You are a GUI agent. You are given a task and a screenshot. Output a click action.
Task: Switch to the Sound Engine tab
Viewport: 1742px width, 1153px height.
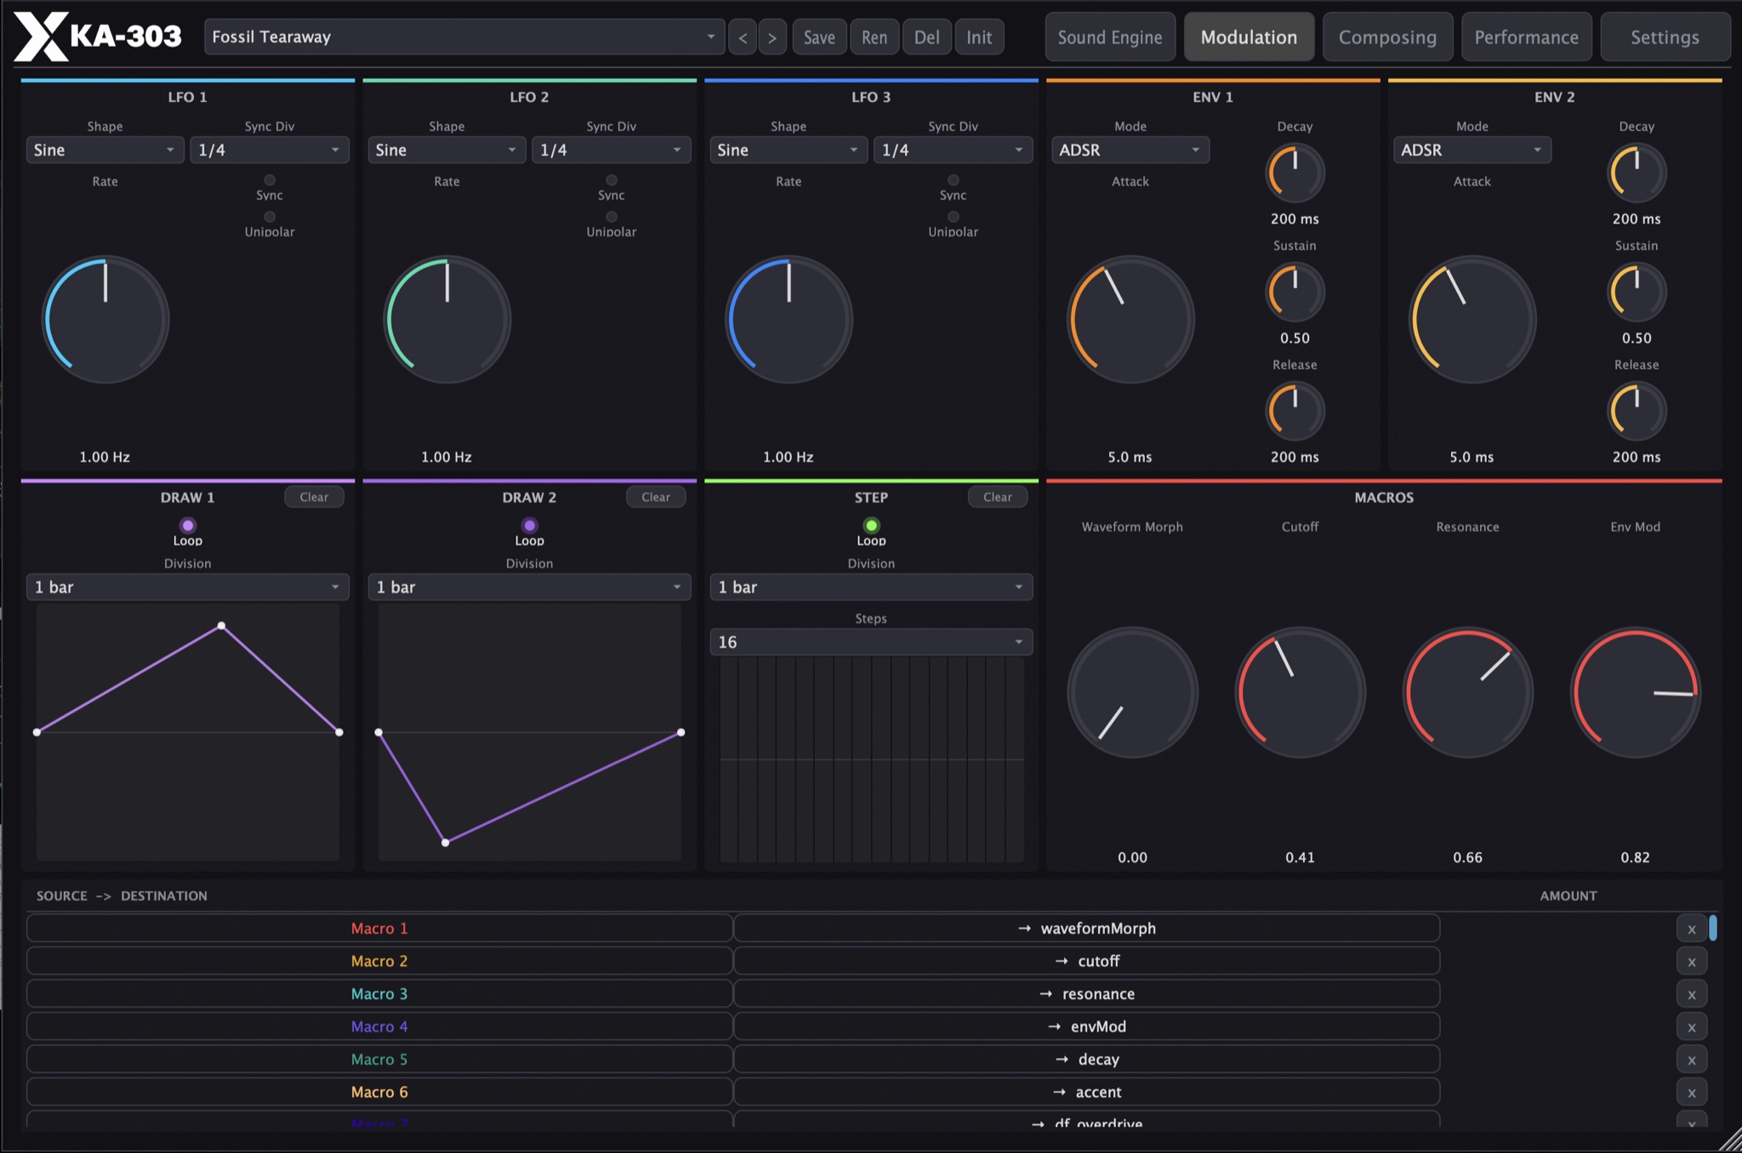coord(1110,37)
